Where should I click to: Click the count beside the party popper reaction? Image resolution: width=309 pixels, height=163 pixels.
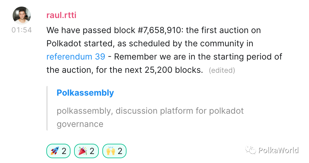[x=92, y=151]
